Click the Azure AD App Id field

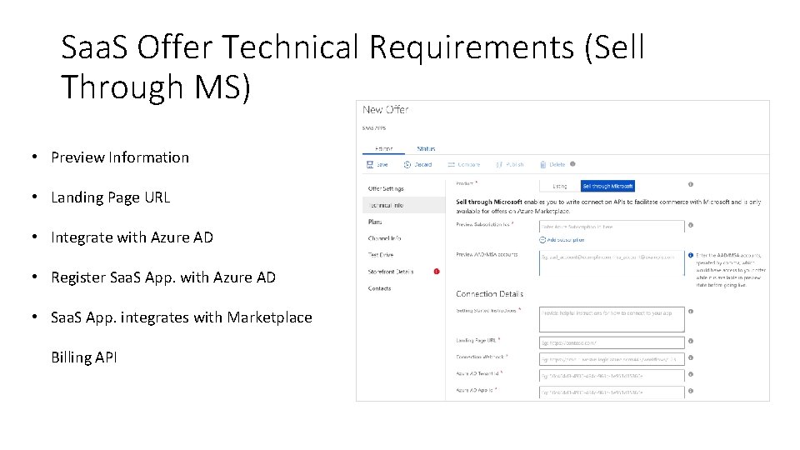coord(612,392)
